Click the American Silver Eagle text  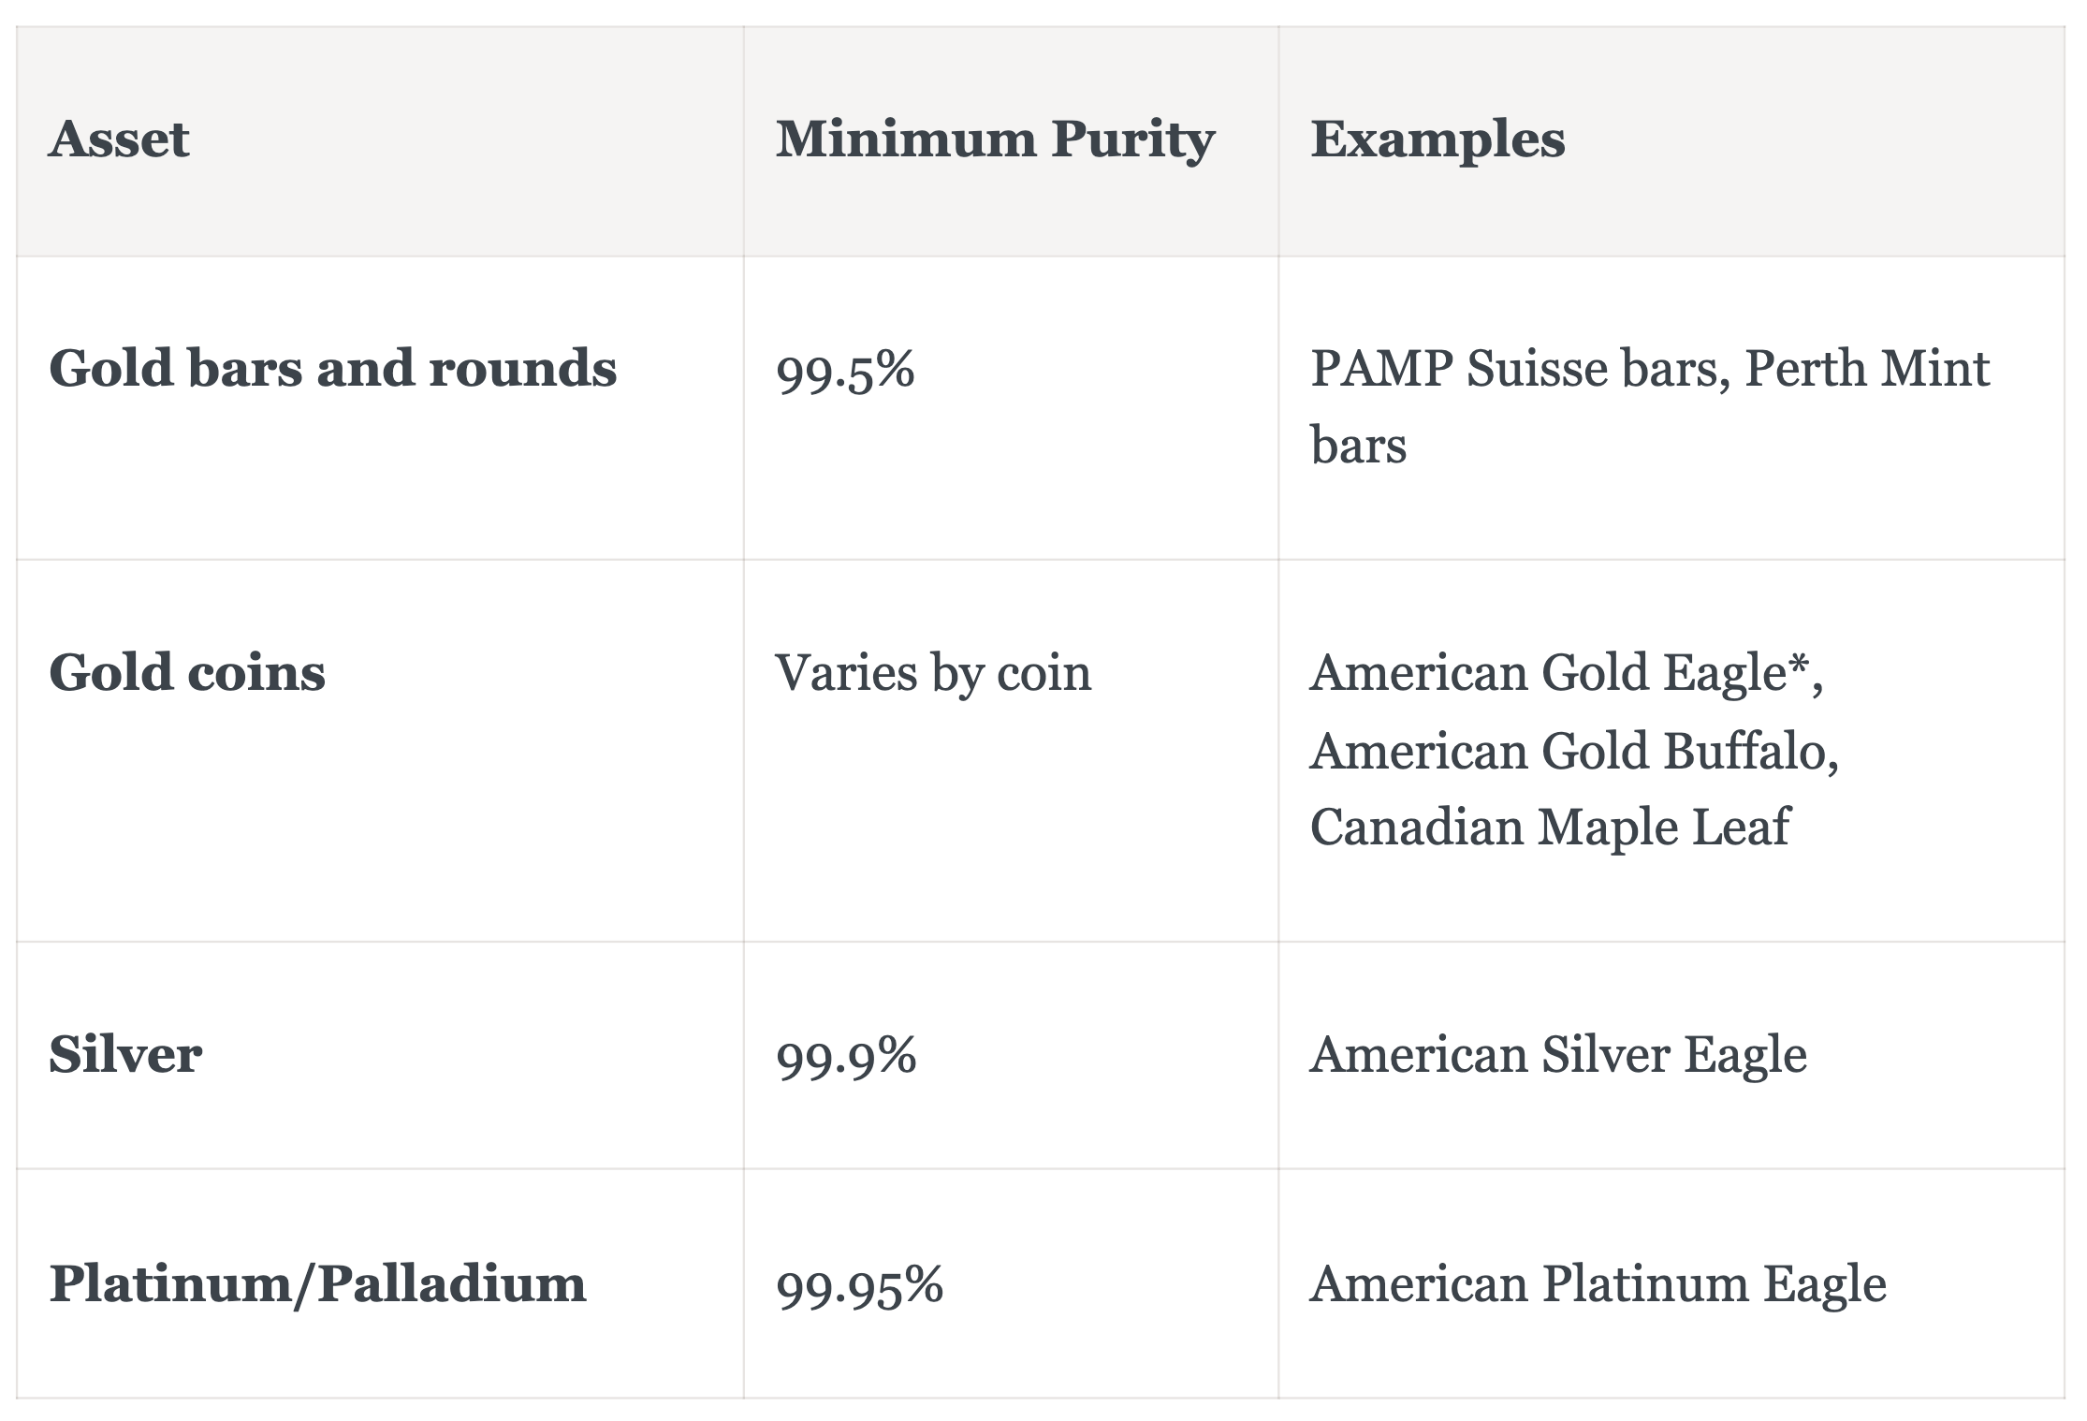tap(1558, 1055)
